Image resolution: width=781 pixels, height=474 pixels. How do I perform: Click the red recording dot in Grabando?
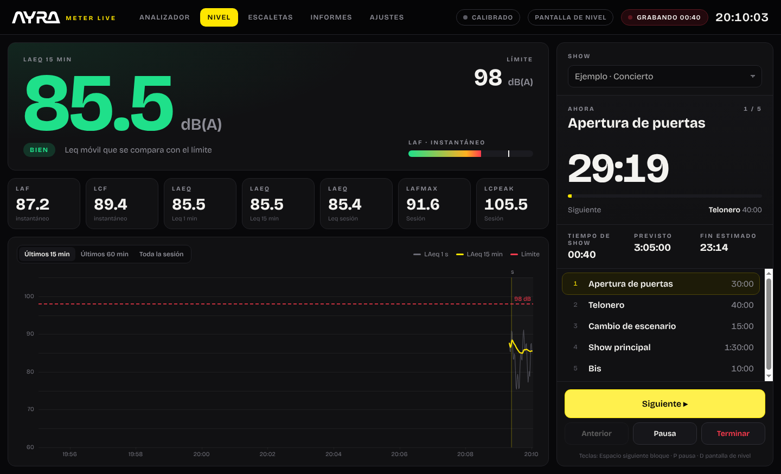click(630, 17)
